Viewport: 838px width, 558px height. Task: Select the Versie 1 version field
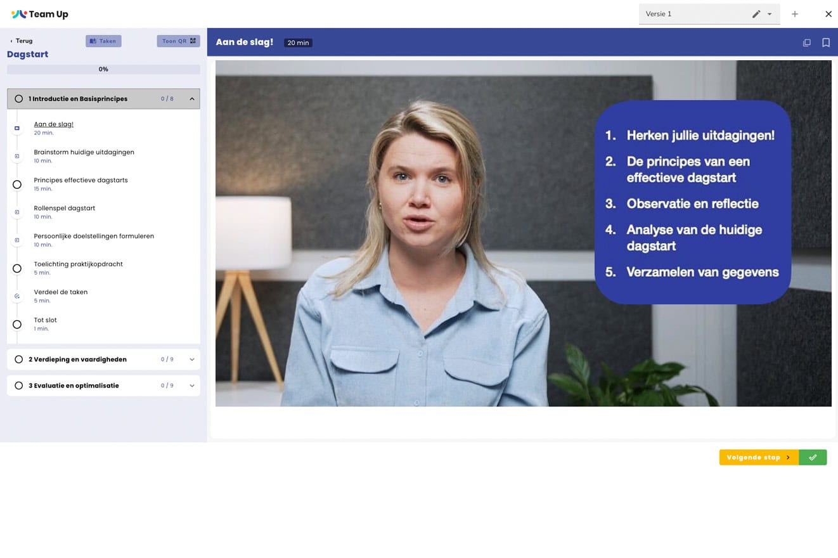coord(709,14)
